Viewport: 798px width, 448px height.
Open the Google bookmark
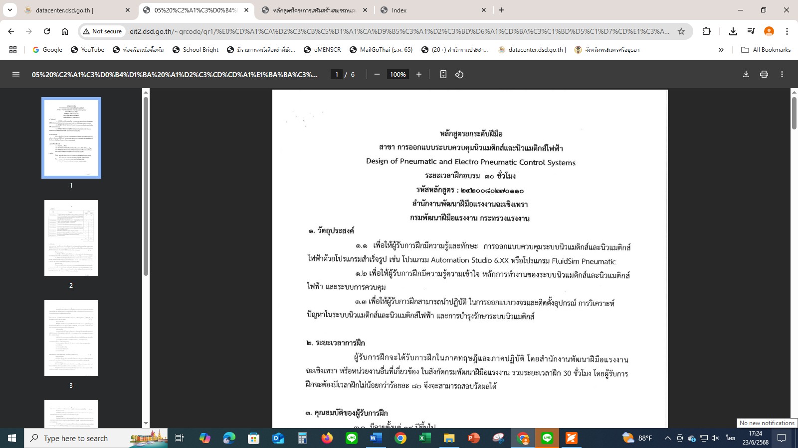coord(47,50)
